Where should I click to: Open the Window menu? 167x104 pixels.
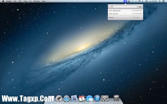[37, 1]
